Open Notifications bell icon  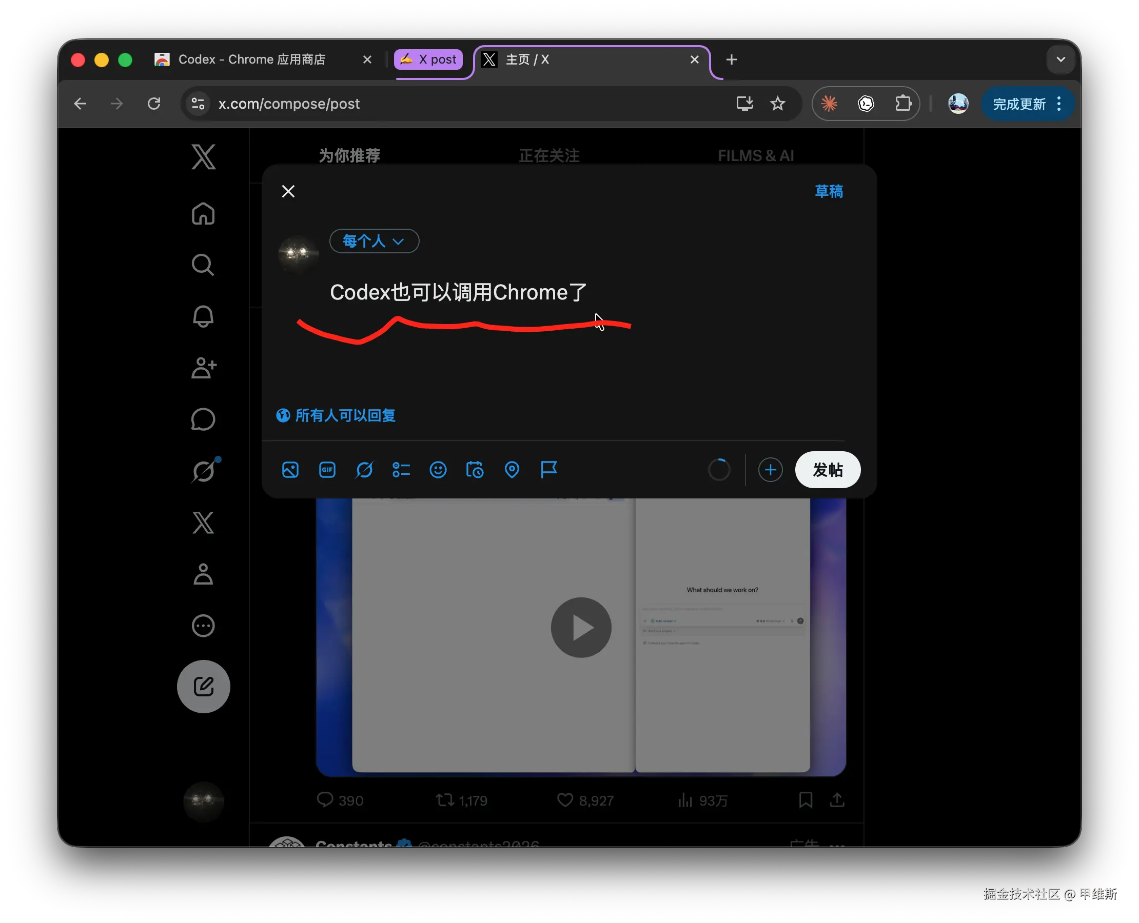coord(203,316)
